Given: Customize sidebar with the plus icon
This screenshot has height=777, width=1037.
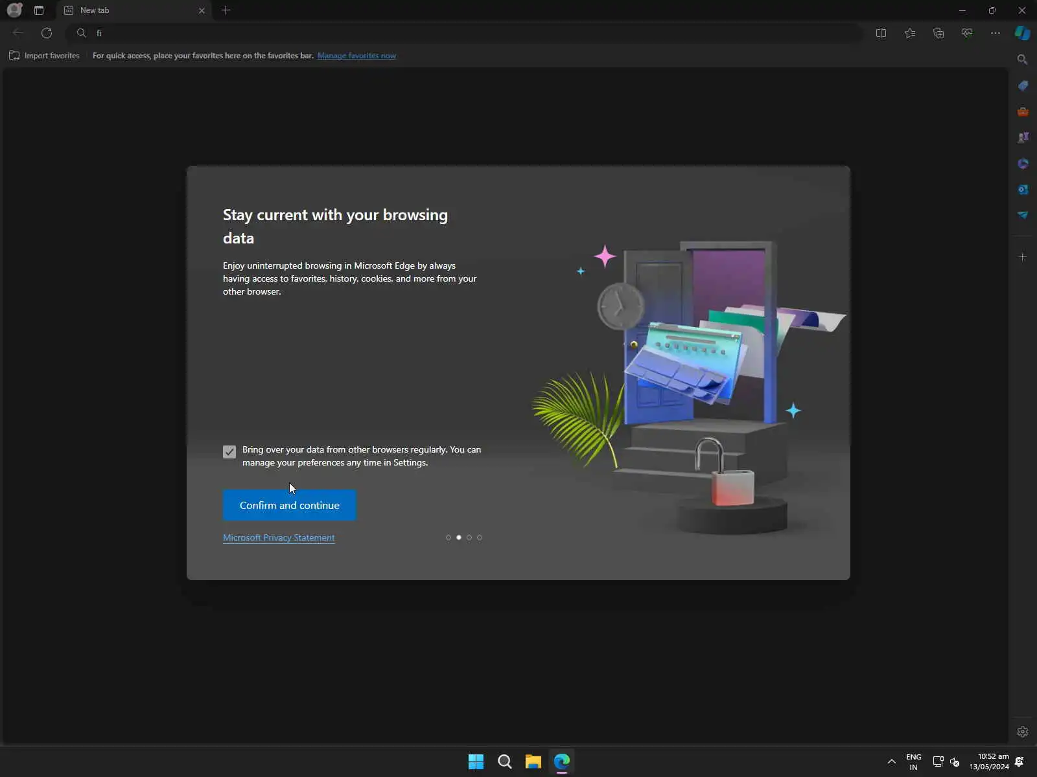Looking at the screenshot, I should coord(1023,257).
